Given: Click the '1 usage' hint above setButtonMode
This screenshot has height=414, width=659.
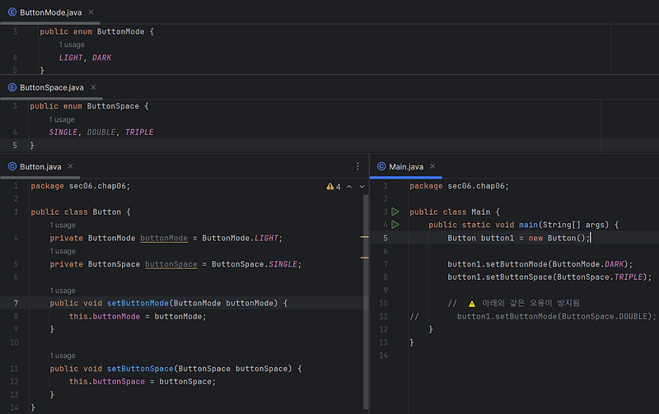Looking at the screenshot, I should [x=63, y=291].
